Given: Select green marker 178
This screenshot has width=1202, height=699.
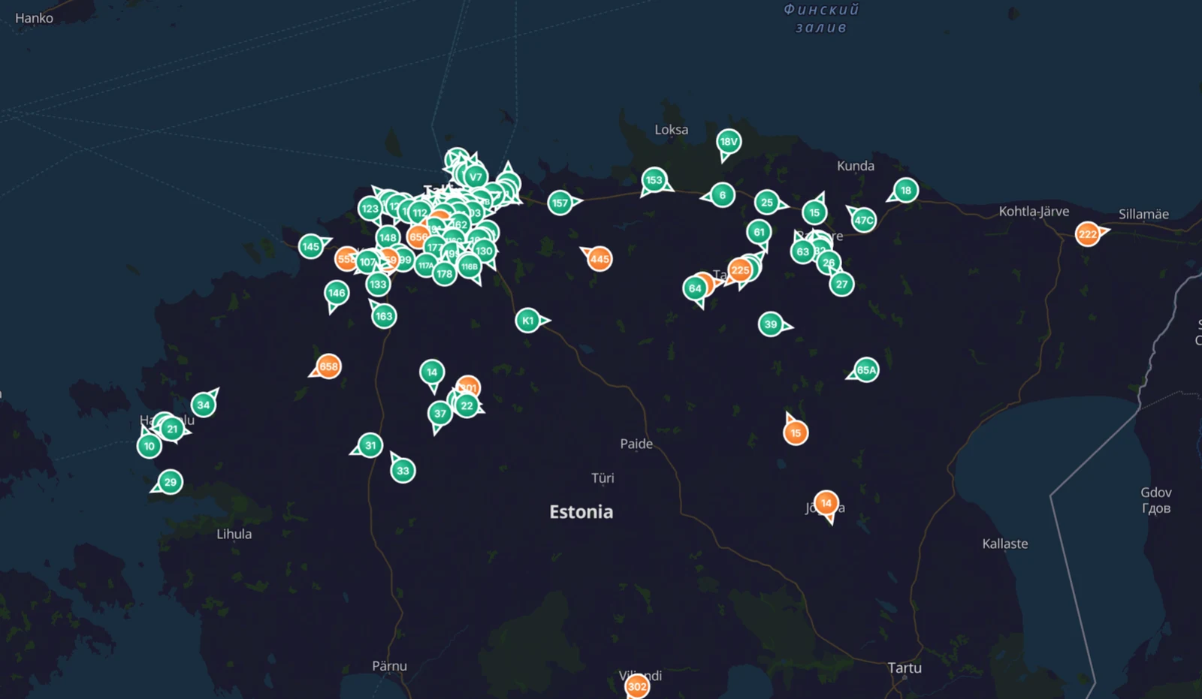Looking at the screenshot, I should coord(445,274).
